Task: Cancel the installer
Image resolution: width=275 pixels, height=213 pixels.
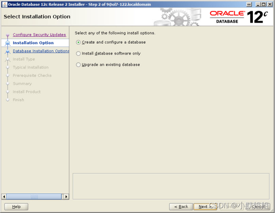Action: (x=258, y=207)
